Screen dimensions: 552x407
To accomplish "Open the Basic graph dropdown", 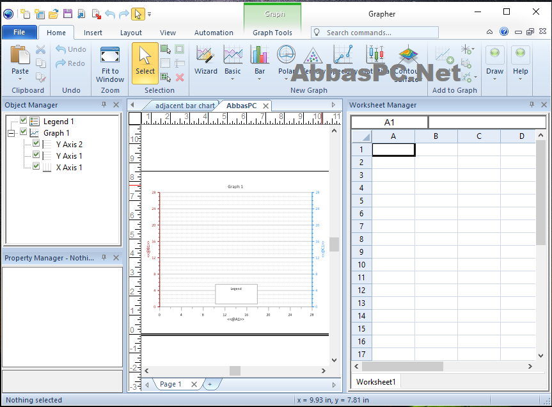I will [232, 79].
